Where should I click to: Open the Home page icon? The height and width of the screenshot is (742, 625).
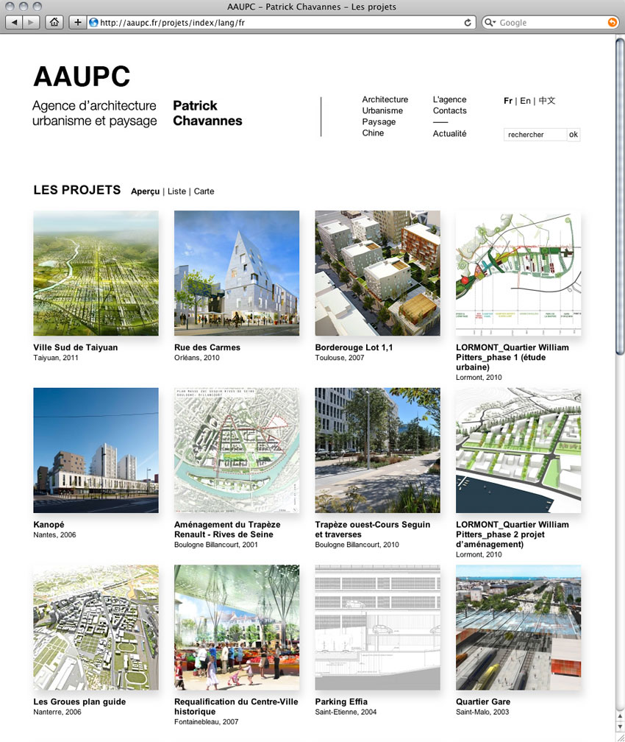[54, 23]
